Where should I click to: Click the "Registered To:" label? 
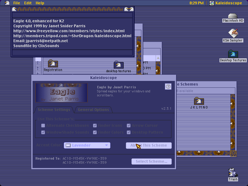(48, 158)
